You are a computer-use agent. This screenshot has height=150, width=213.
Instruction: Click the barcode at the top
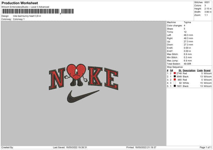click(38, 11)
